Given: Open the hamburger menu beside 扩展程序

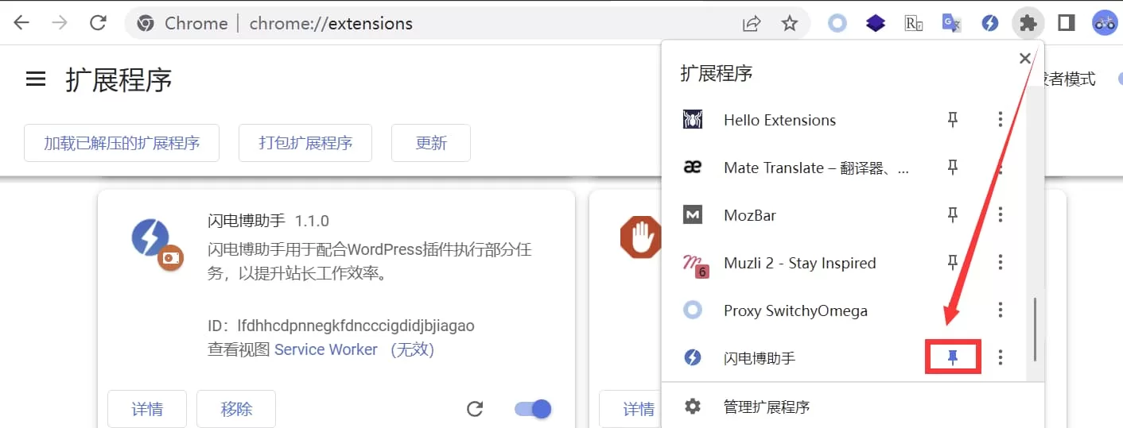Looking at the screenshot, I should (36, 79).
